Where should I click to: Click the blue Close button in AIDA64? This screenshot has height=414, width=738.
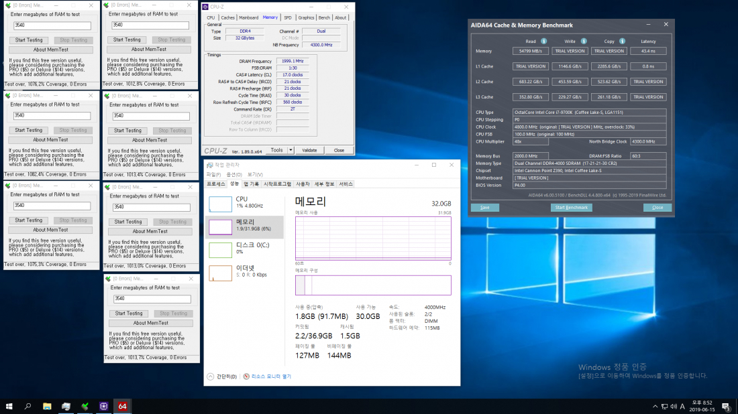pyautogui.click(x=657, y=207)
